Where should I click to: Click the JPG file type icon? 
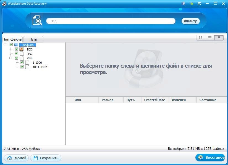pyautogui.click(x=22, y=54)
